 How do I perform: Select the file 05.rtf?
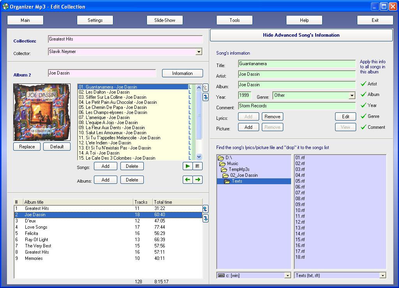tap(300, 181)
